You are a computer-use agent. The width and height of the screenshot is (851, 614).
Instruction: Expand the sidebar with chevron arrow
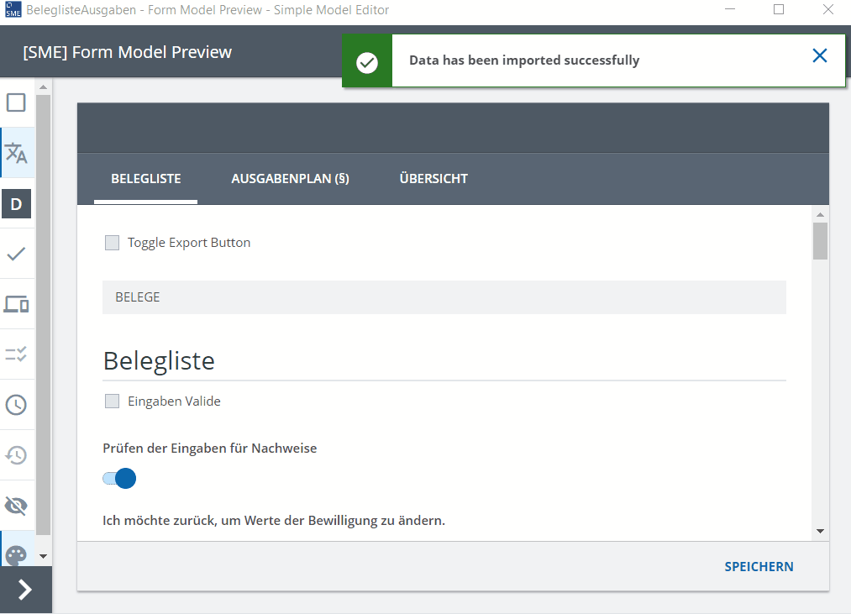tap(25, 590)
